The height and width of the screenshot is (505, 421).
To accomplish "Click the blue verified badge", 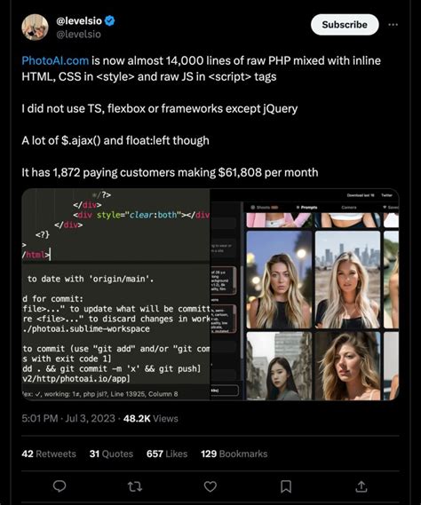I will click(x=110, y=21).
